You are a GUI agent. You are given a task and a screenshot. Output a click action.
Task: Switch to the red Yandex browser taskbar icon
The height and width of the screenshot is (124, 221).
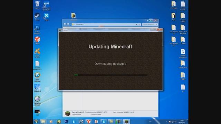click(89, 122)
